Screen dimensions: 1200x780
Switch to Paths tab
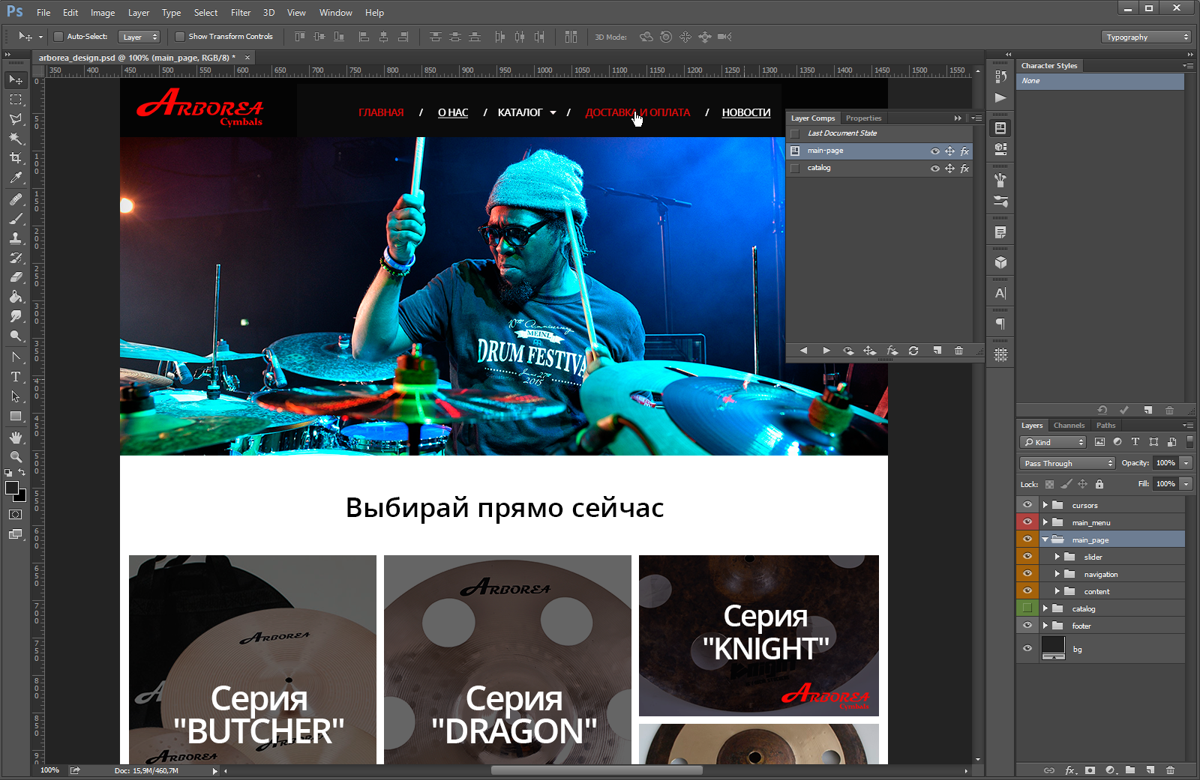click(x=1105, y=426)
